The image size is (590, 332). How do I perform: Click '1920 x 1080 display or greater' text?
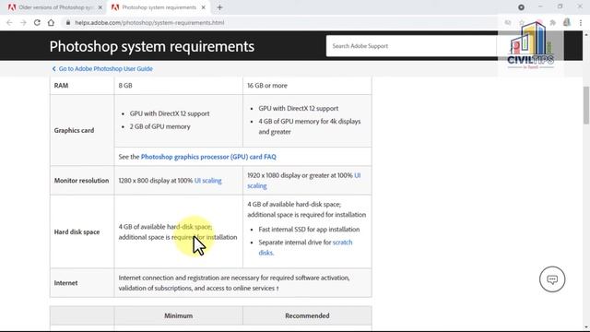click(x=291, y=175)
